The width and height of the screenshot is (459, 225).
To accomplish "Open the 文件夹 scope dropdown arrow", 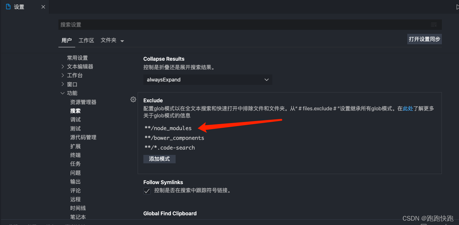I will point(122,40).
